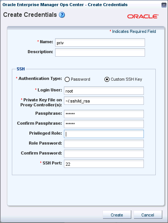
Task: Select the Custom SSH Key radio button
Action: [107, 79]
